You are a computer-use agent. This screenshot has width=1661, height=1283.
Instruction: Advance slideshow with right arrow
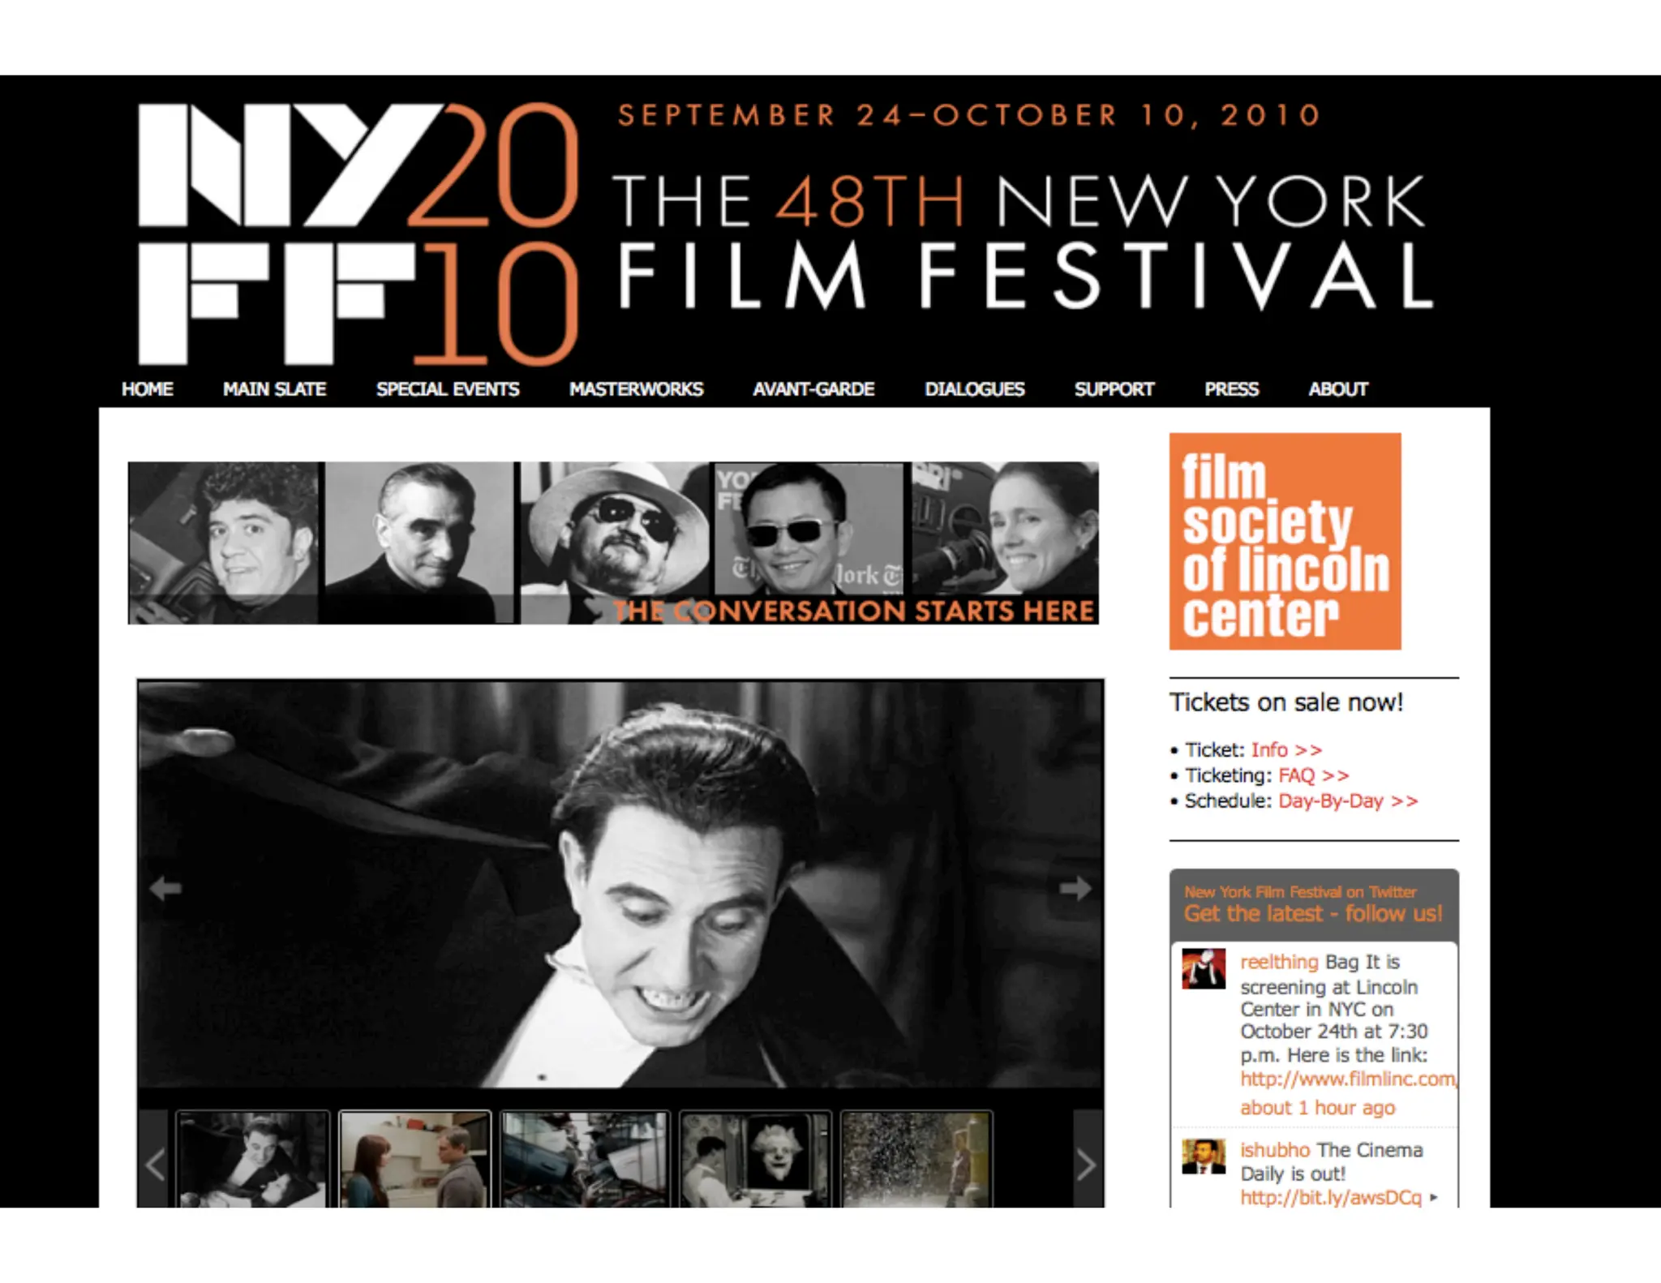click(x=1075, y=888)
